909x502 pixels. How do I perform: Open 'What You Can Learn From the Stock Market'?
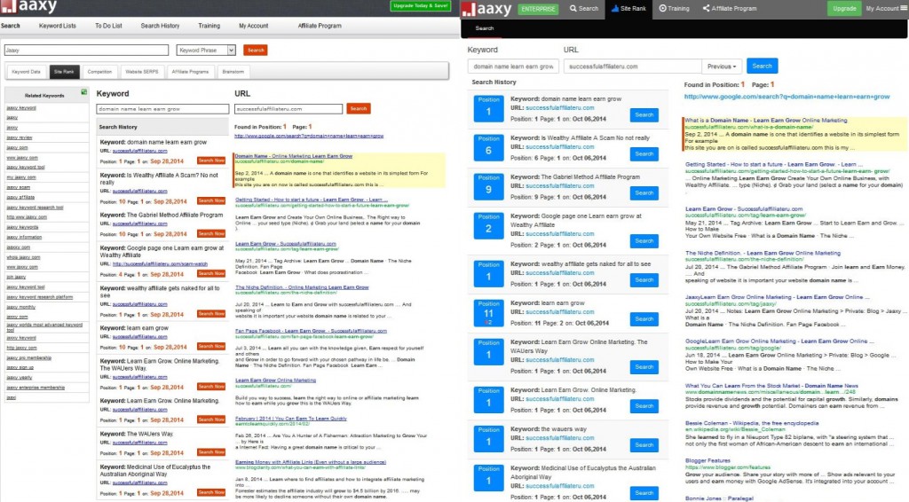click(771, 386)
